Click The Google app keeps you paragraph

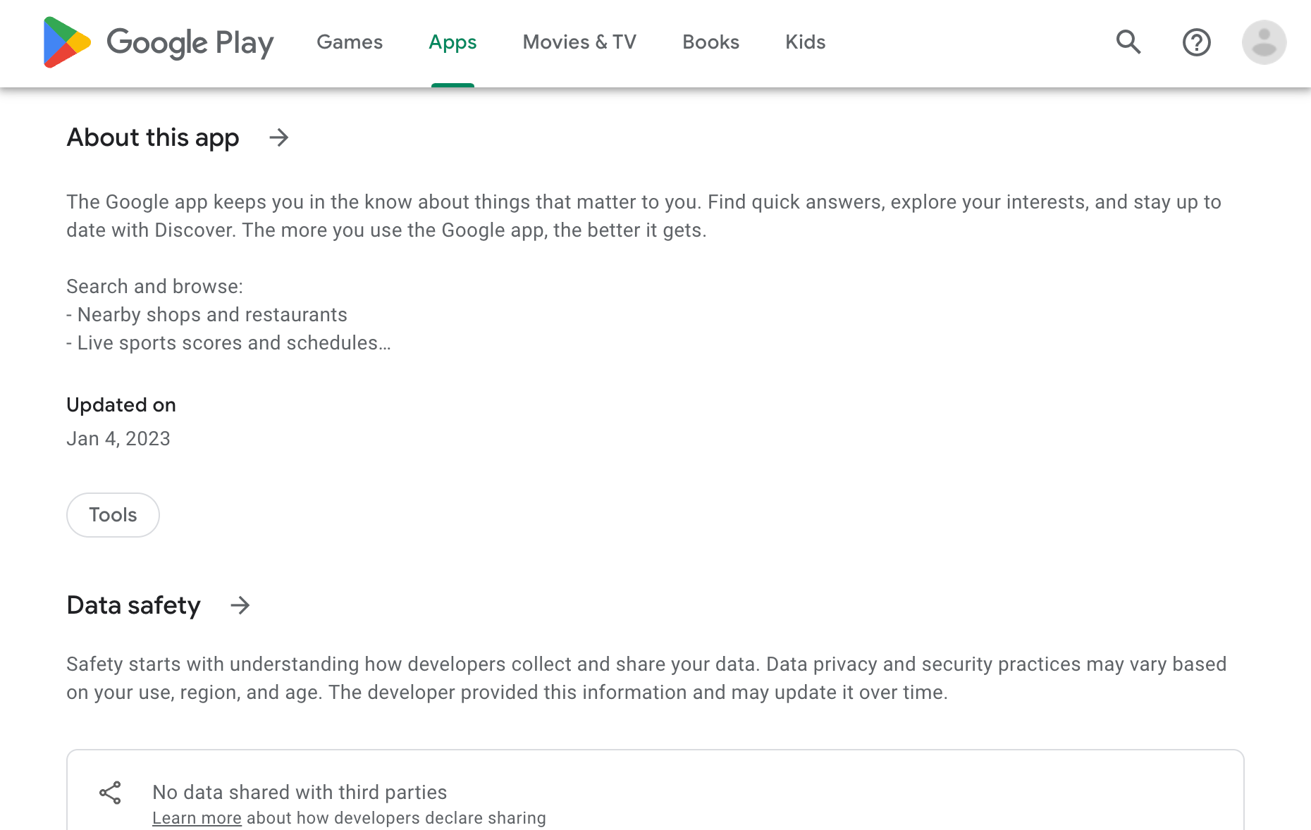tap(644, 216)
